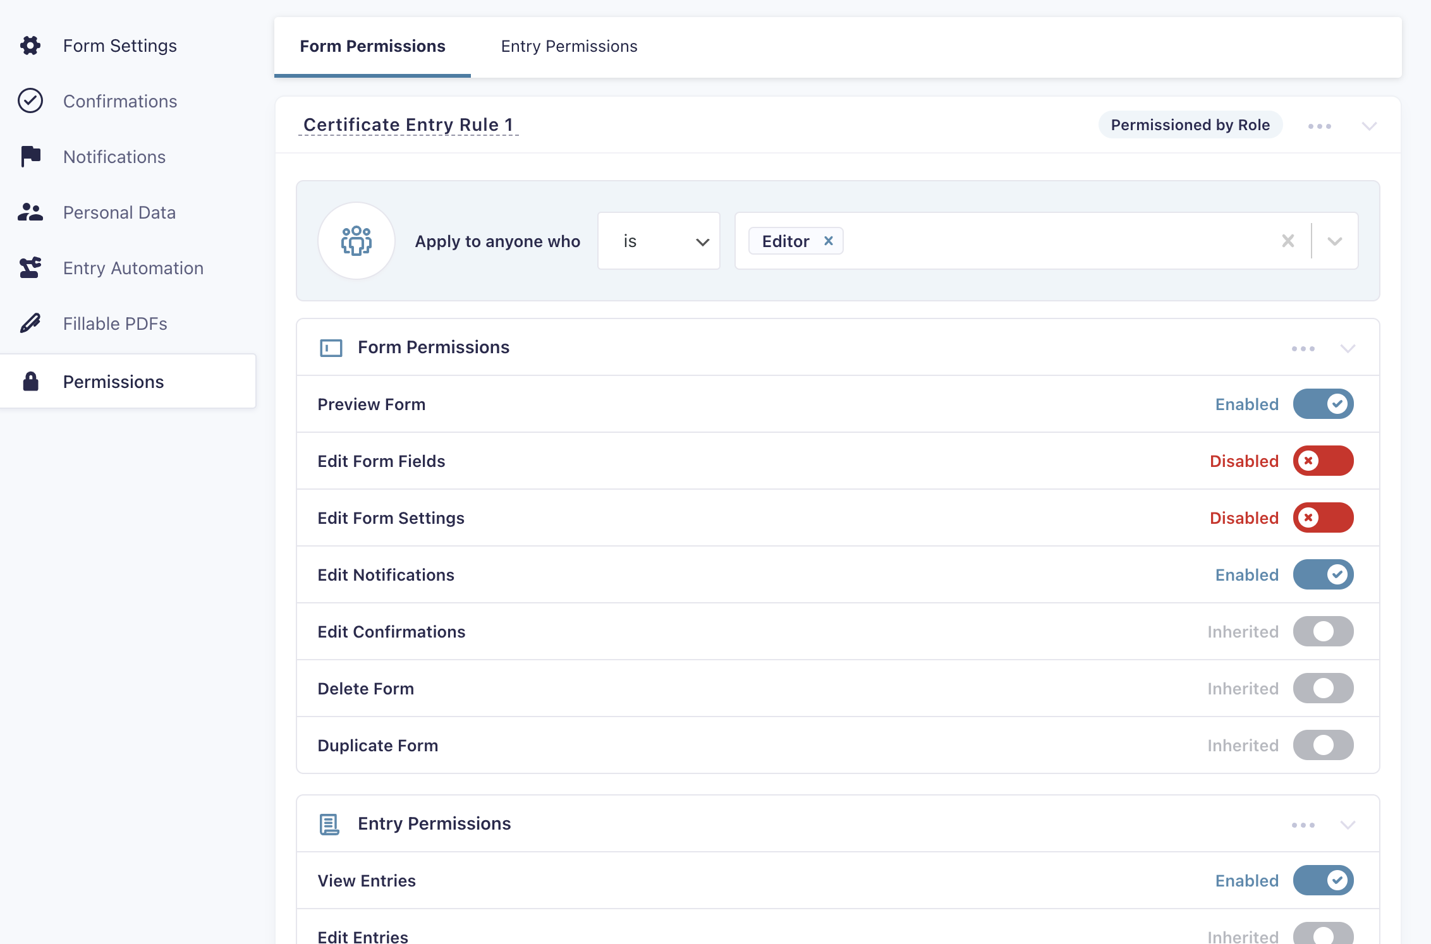Remove the Editor role tag

pyautogui.click(x=828, y=241)
